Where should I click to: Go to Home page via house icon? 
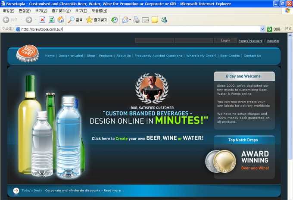point(61,20)
